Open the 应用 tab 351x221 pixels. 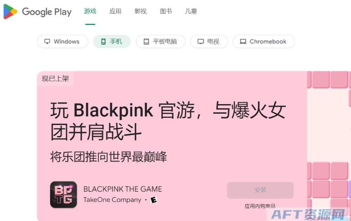115,11
